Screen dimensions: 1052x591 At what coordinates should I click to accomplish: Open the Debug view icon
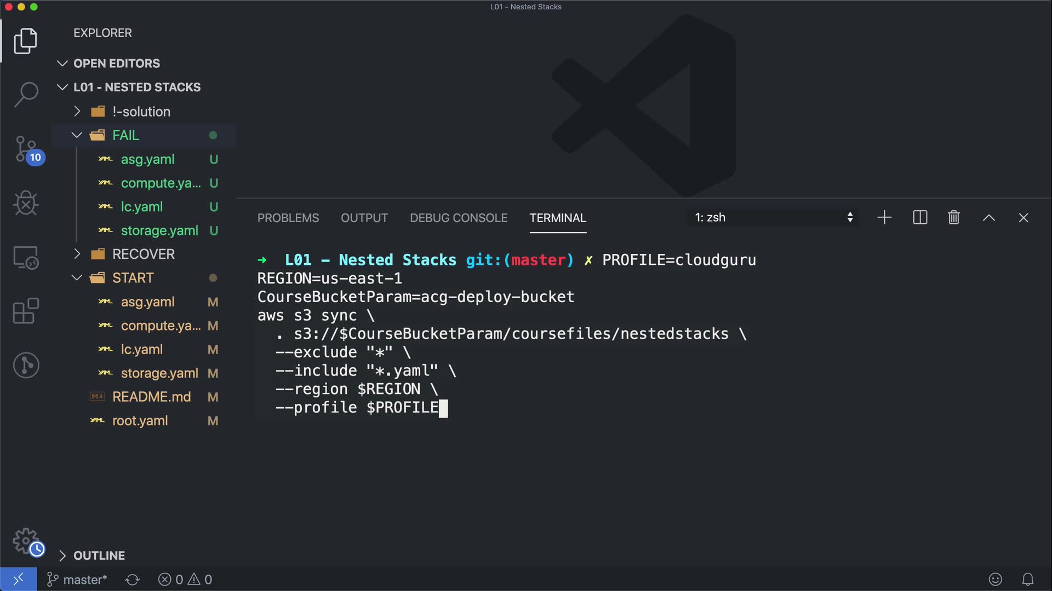(x=26, y=203)
